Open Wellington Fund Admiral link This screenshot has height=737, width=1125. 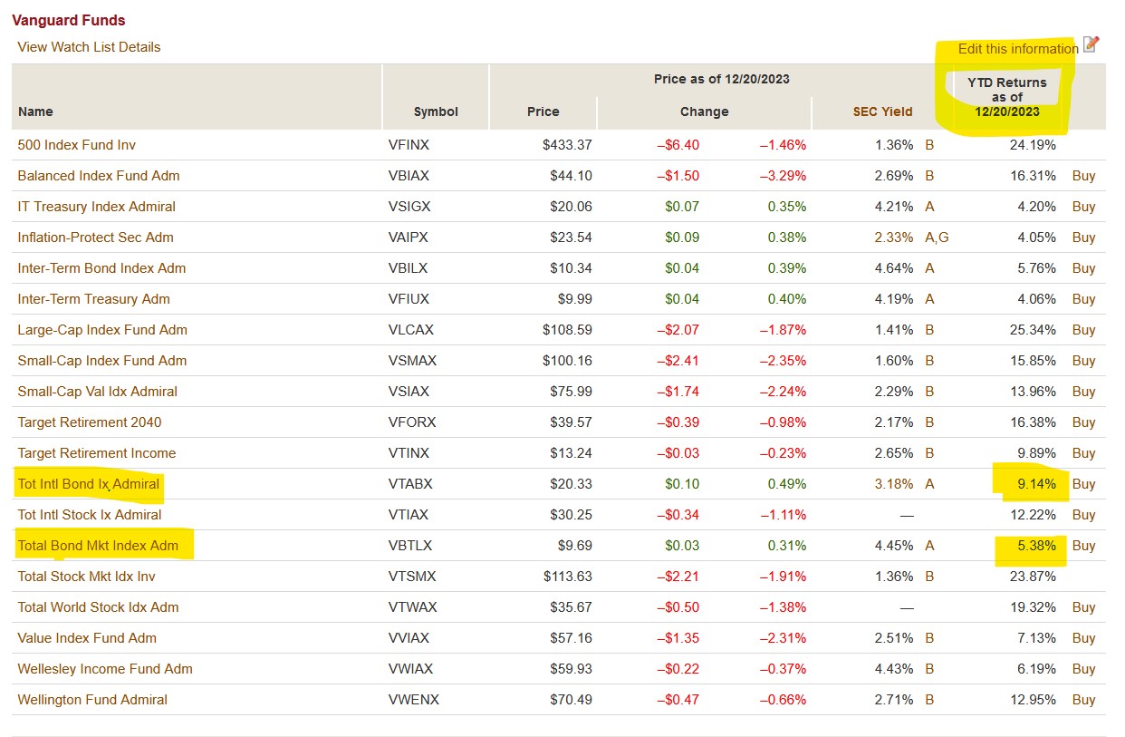click(92, 700)
